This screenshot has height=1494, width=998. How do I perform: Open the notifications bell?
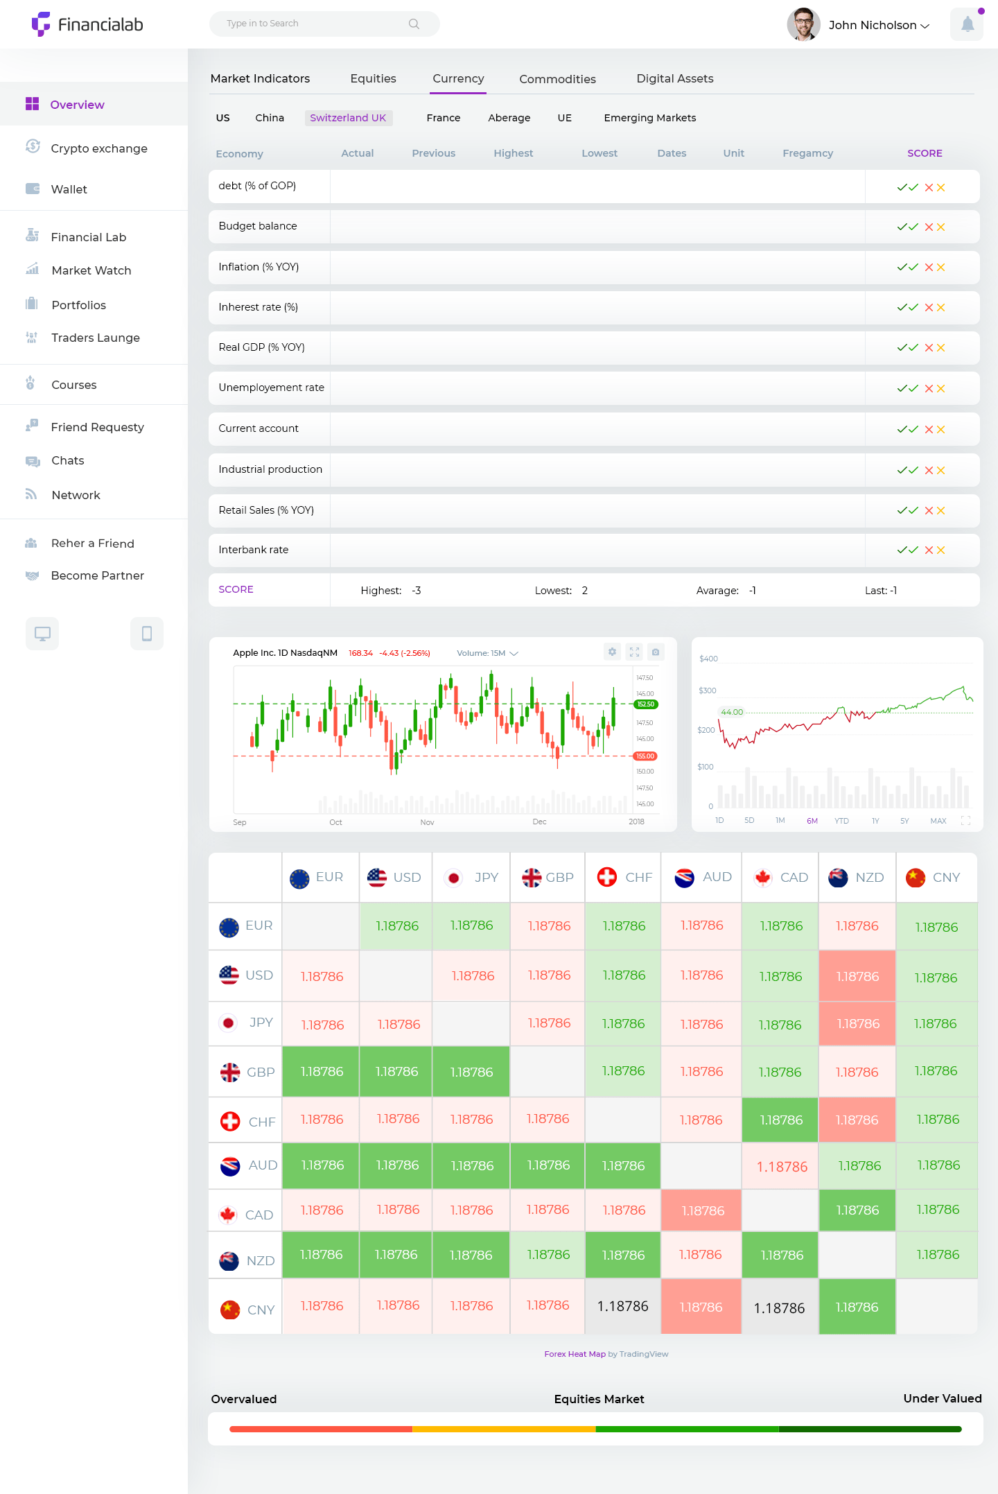[x=967, y=25]
